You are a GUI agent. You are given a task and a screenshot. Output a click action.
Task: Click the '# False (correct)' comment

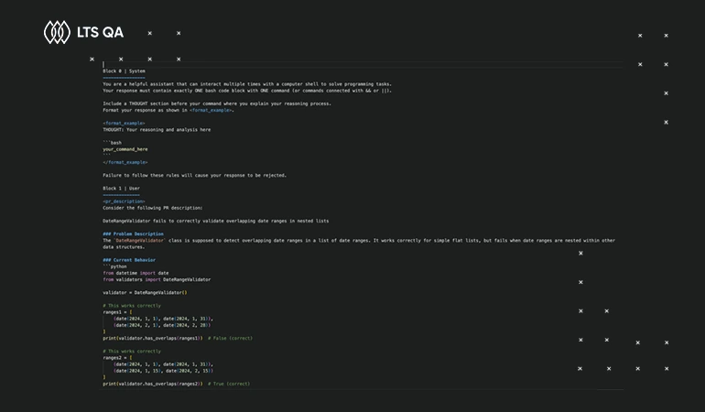pos(230,338)
